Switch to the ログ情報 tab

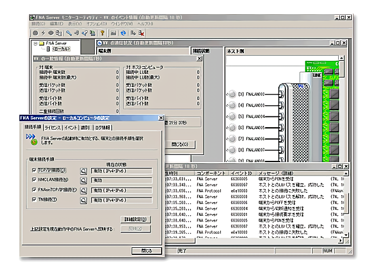pyautogui.click(x=102, y=128)
